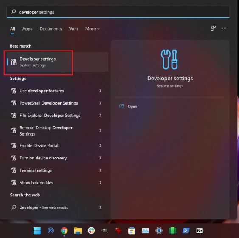This screenshot has width=239, height=238.
Task: Open the Settings gear on the taskbar
Action: click(159, 231)
